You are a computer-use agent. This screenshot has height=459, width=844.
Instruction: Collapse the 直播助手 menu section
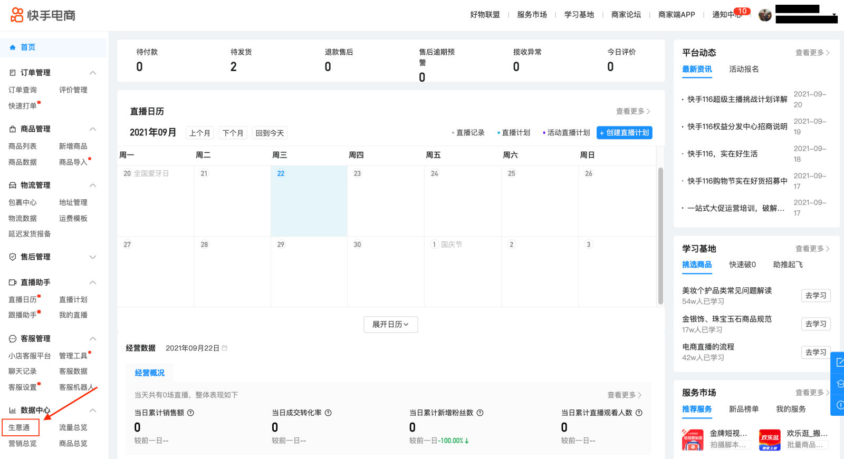93,282
